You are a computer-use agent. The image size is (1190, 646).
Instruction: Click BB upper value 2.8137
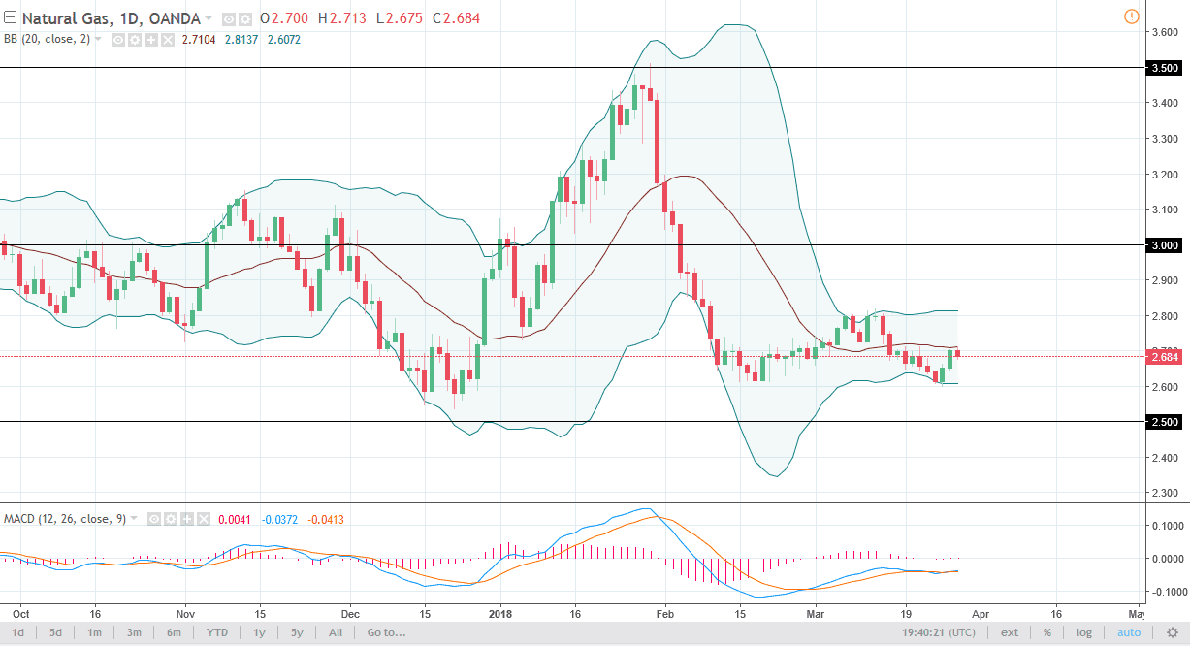(241, 40)
